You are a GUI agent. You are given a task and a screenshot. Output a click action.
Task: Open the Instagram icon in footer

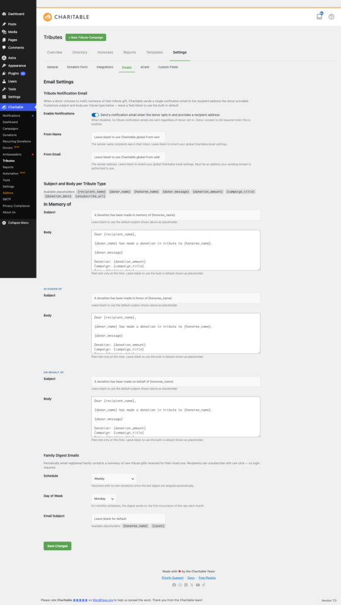180,585
